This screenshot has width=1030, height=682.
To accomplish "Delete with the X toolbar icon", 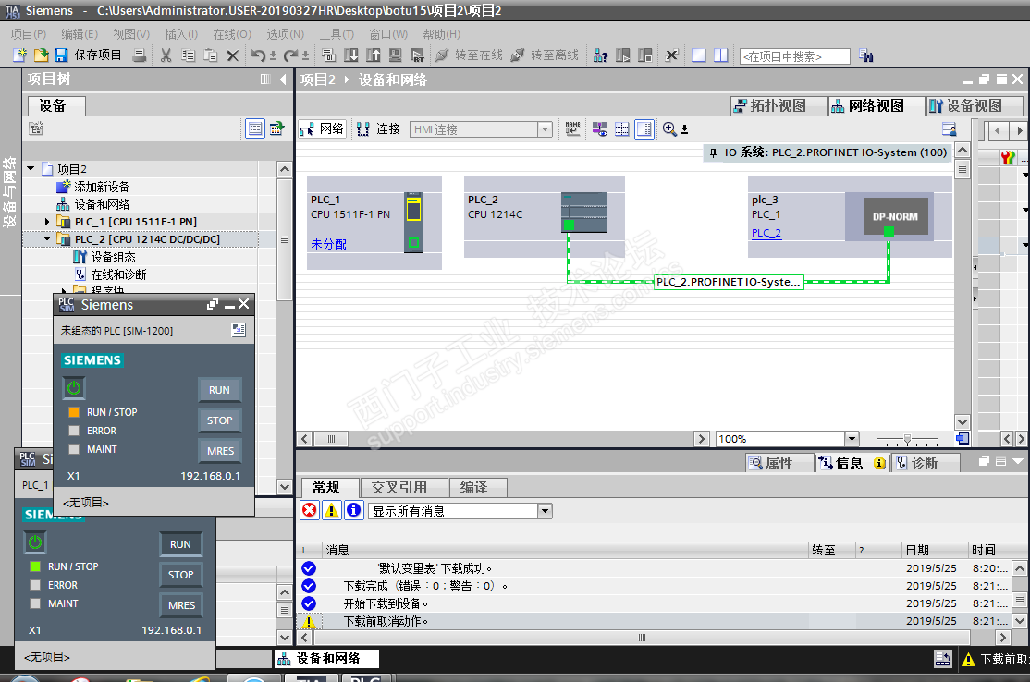I will tap(233, 55).
